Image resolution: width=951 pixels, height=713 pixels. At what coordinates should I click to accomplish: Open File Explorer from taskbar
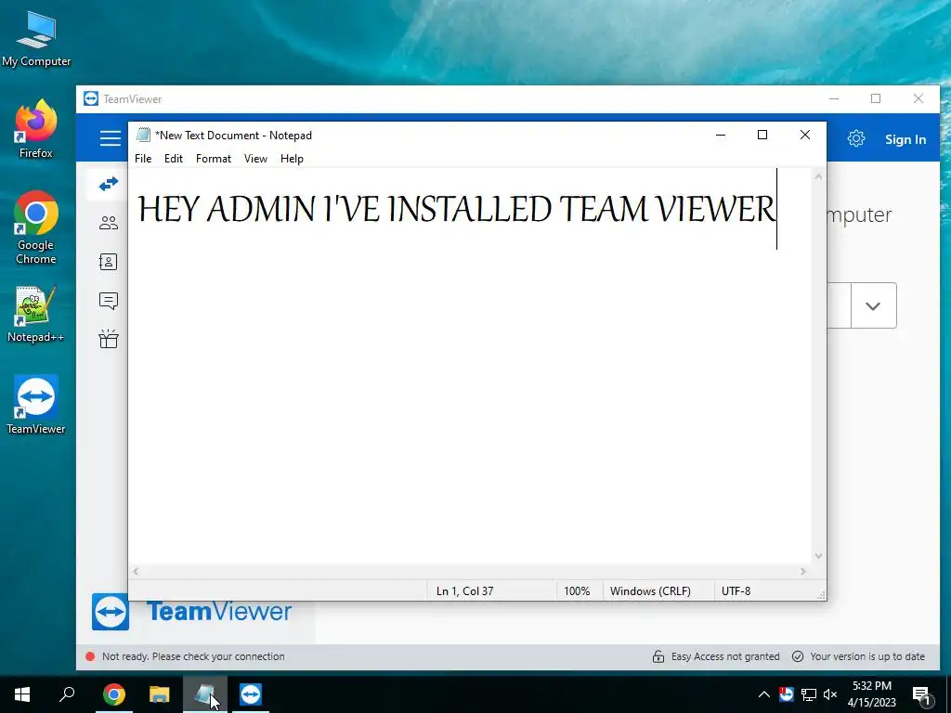point(160,694)
